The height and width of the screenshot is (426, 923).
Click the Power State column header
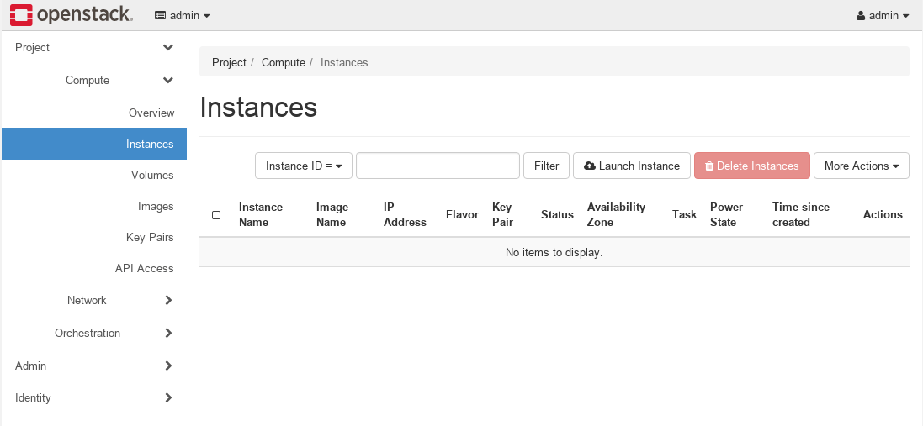[726, 214]
